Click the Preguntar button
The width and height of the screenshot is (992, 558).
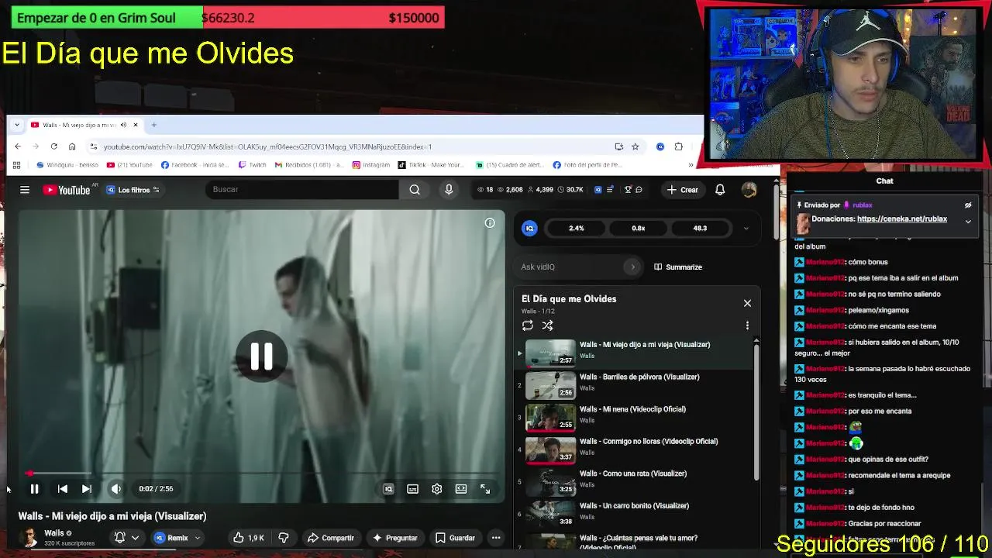click(395, 538)
